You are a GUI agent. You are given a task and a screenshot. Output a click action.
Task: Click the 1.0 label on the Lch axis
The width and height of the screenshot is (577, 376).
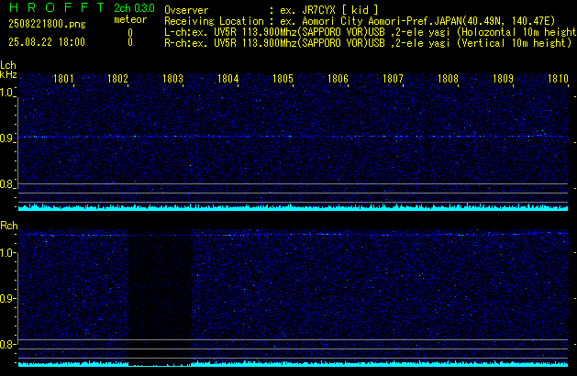point(6,93)
